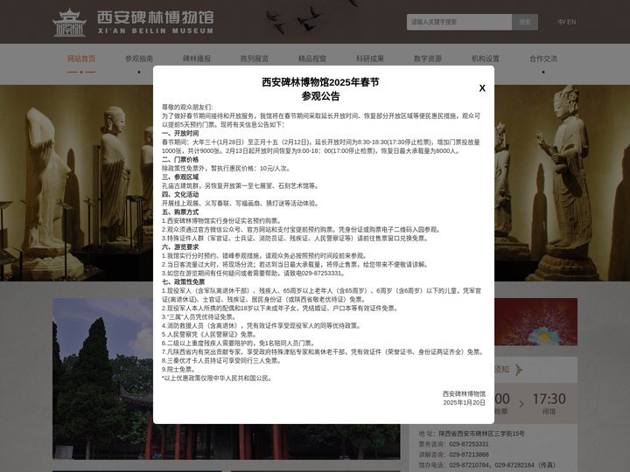Screen dimensions: 630x472
Task: Click the heading 一、开放时间
Action: [x=180, y=133]
